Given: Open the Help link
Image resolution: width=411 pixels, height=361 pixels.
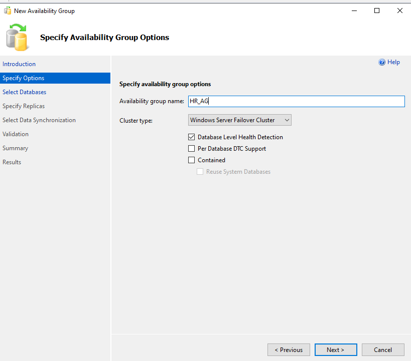Looking at the screenshot, I should [393, 62].
